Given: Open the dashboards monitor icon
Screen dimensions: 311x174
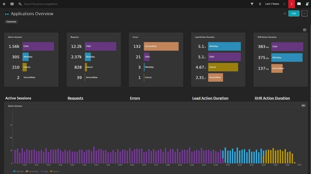Looking at the screenshot, I should click(x=12, y=4).
